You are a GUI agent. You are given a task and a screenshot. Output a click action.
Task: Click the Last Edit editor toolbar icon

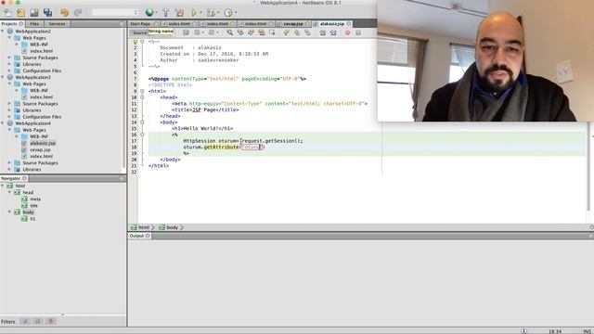186,33
